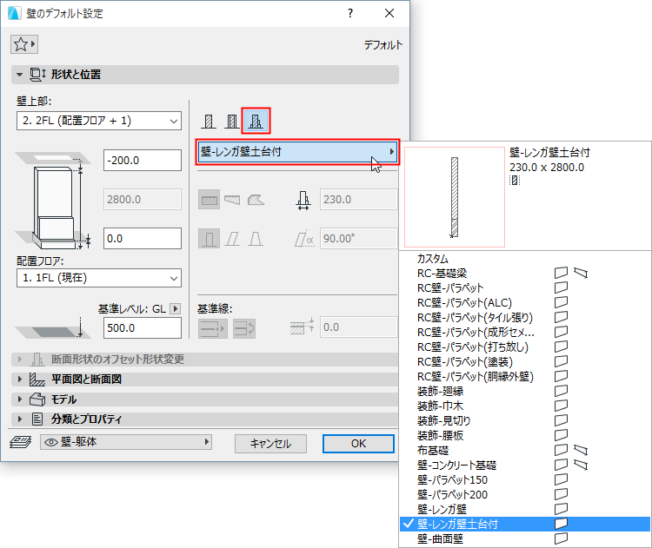Select 装飾-見切り profile
The height and width of the screenshot is (548, 652).
pyautogui.click(x=525, y=420)
